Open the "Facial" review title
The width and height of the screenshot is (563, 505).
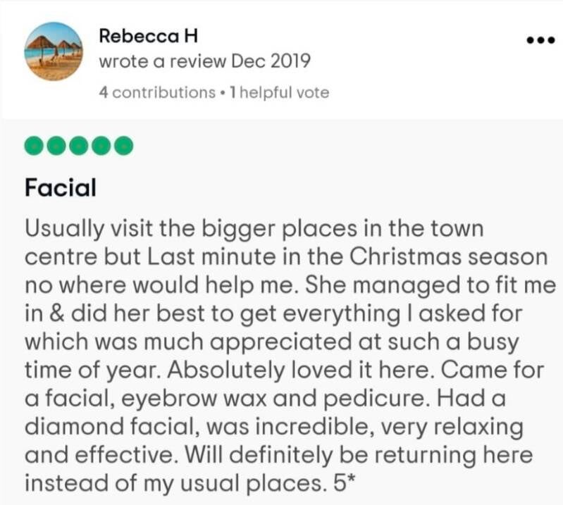tap(61, 188)
